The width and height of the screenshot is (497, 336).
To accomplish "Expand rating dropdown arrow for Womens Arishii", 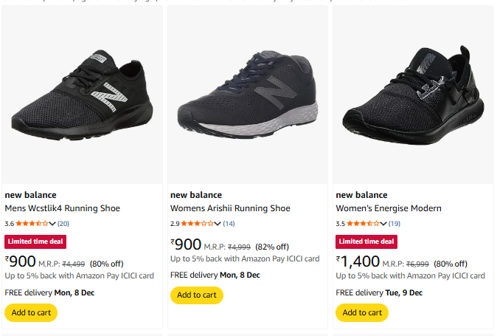I will (x=218, y=223).
